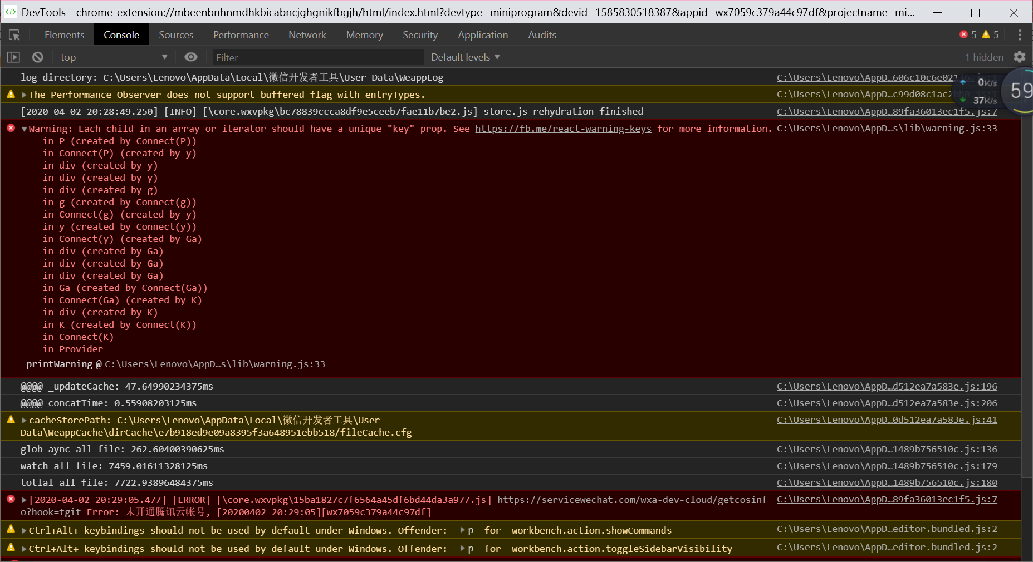This screenshot has width=1033, height=562.
Task: Open console settings gear
Action: coord(1020,57)
